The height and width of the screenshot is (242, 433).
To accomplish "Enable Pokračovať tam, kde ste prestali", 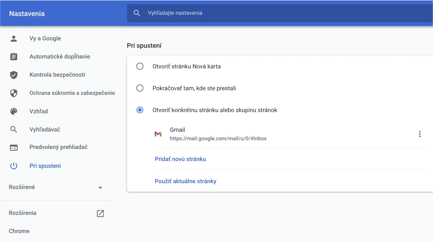I will coord(140,88).
